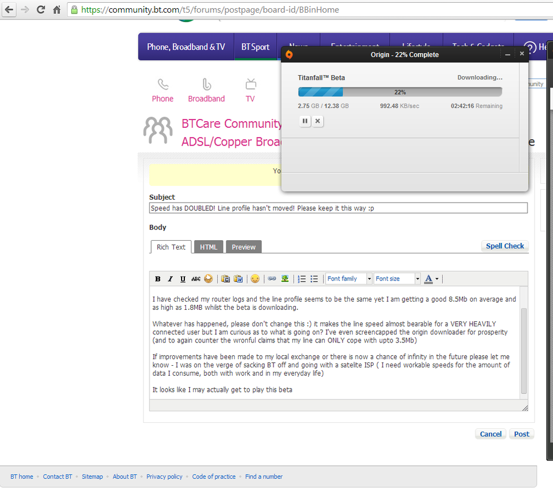Screen dimensions: 553x493
Task: Insert a bulleted list
Action: coord(314,279)
